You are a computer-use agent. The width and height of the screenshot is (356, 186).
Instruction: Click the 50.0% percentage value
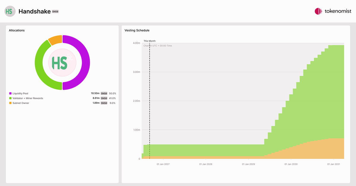click(112, 93)
